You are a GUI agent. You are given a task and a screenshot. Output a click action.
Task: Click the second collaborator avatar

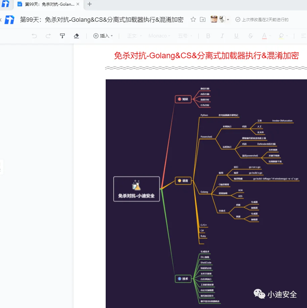tap(222, 19)
